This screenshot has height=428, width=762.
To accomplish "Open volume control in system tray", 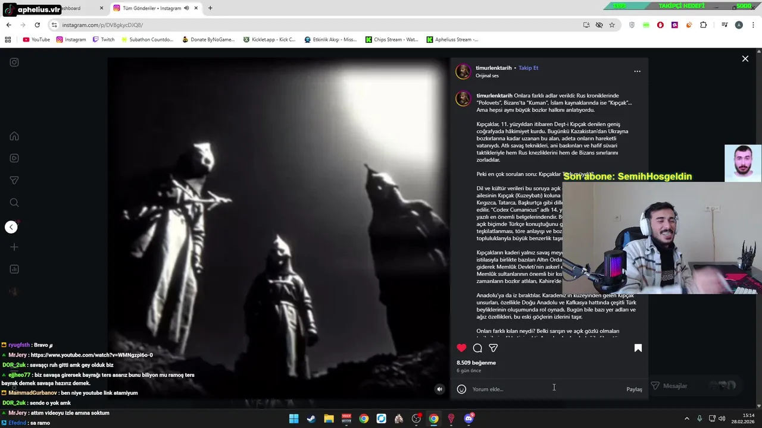I will [722, 418].
